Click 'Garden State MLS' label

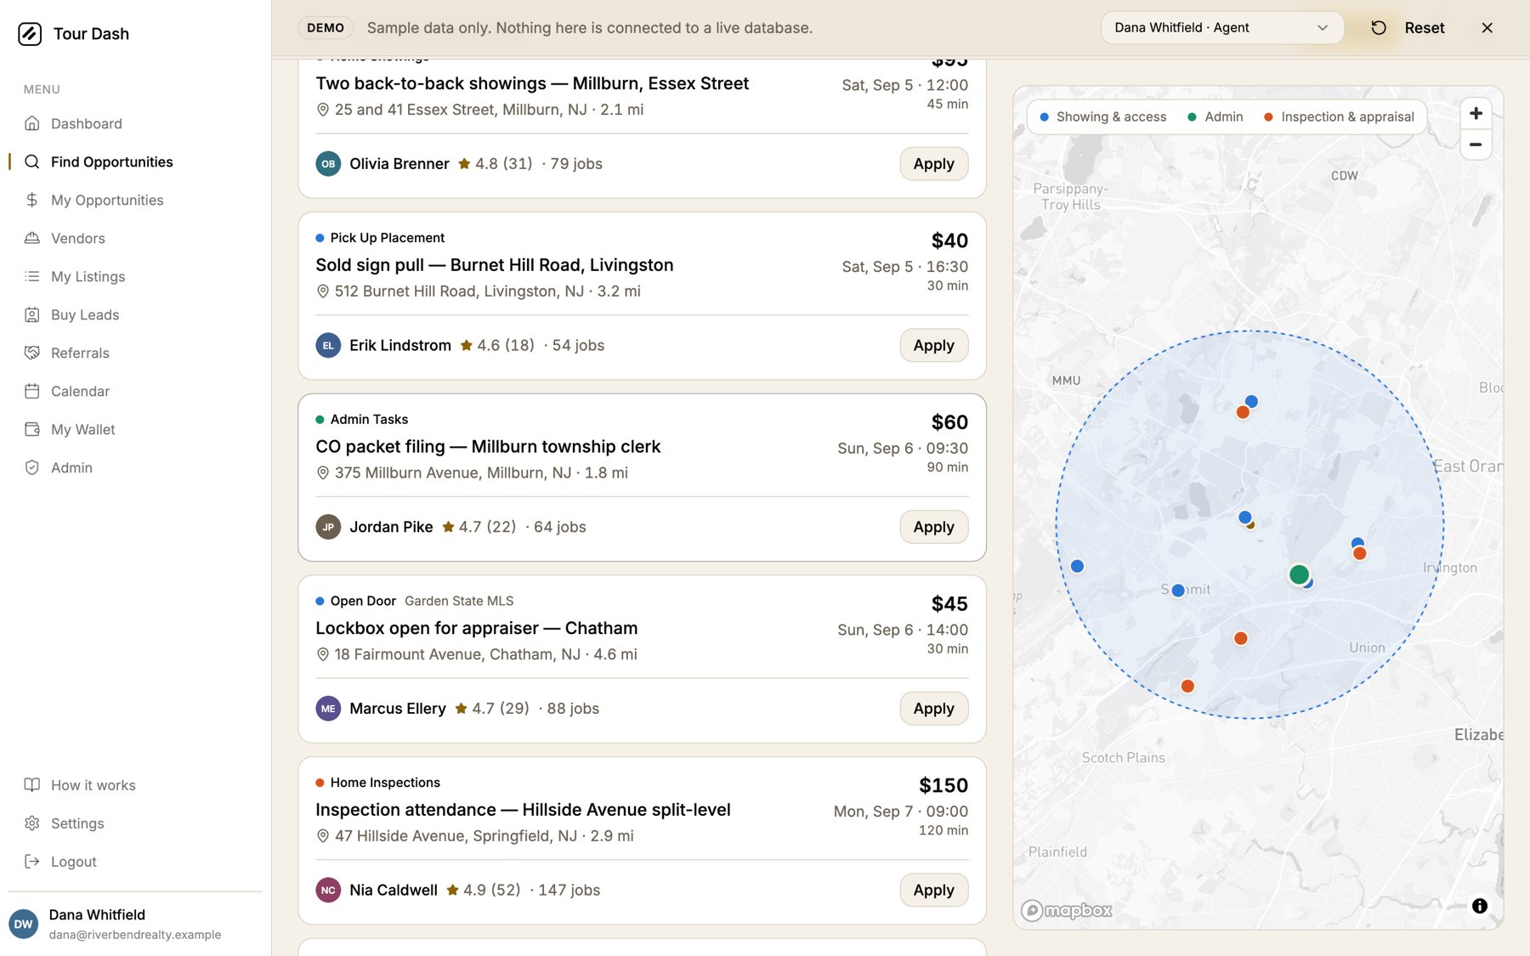click(459, 601)
